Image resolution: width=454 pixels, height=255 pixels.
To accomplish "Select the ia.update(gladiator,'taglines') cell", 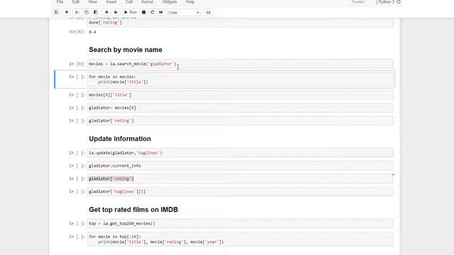I will (240, 153).
